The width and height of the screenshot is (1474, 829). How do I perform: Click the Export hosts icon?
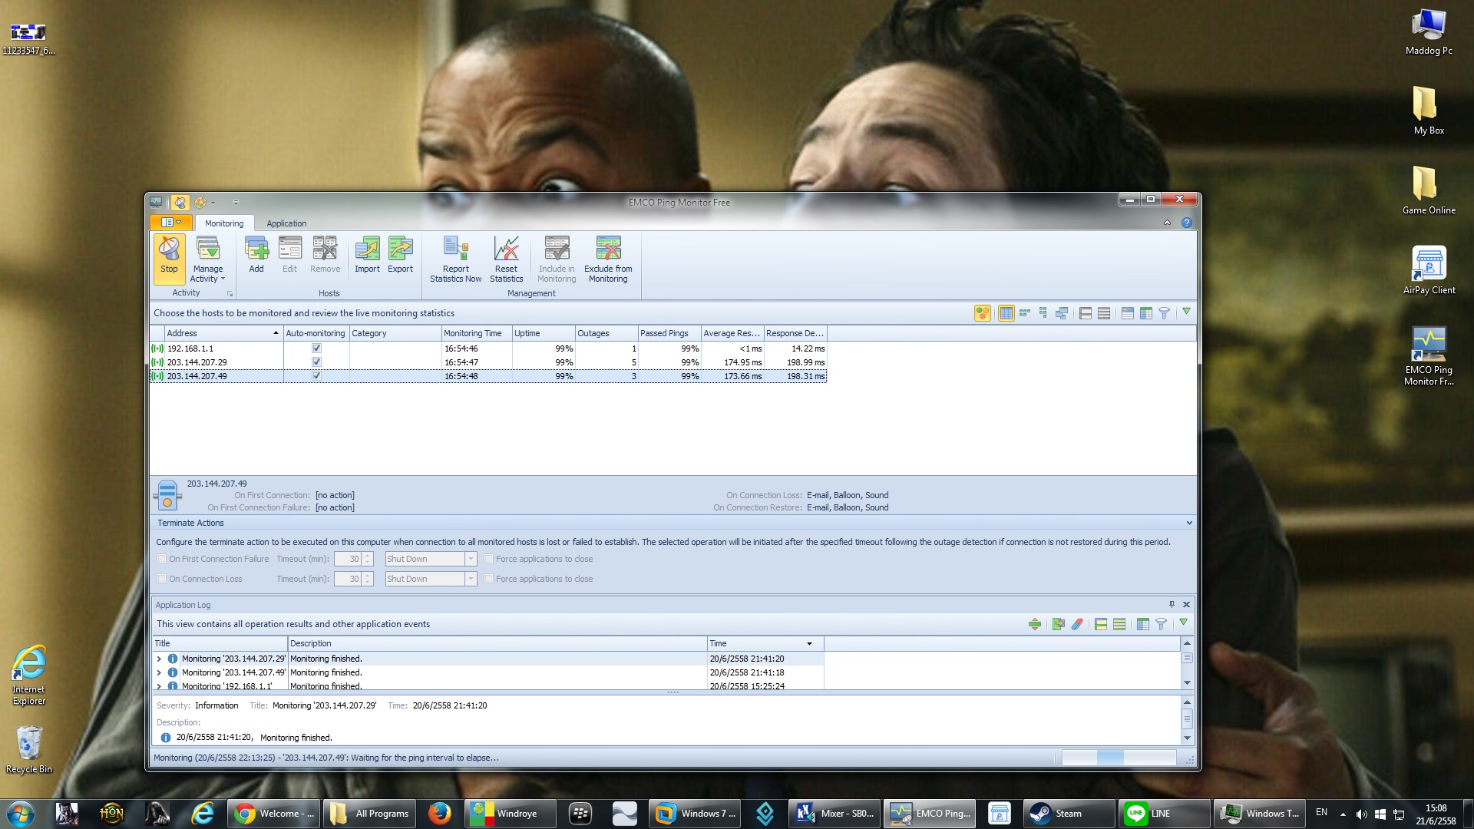coord(400,254)
